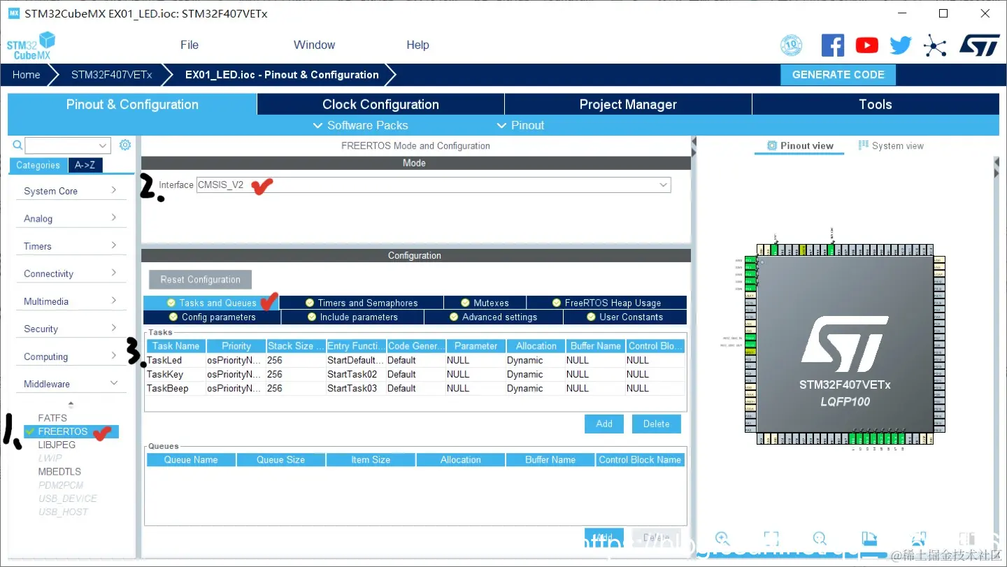This screenshot has height=567, width=1007.
Task: Open the peripheral list settings gear
Action: 125,145
